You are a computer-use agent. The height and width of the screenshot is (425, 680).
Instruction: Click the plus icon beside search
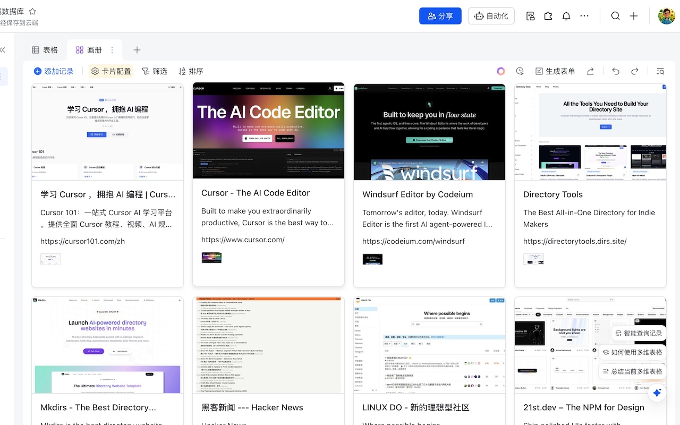coord(634,16)
